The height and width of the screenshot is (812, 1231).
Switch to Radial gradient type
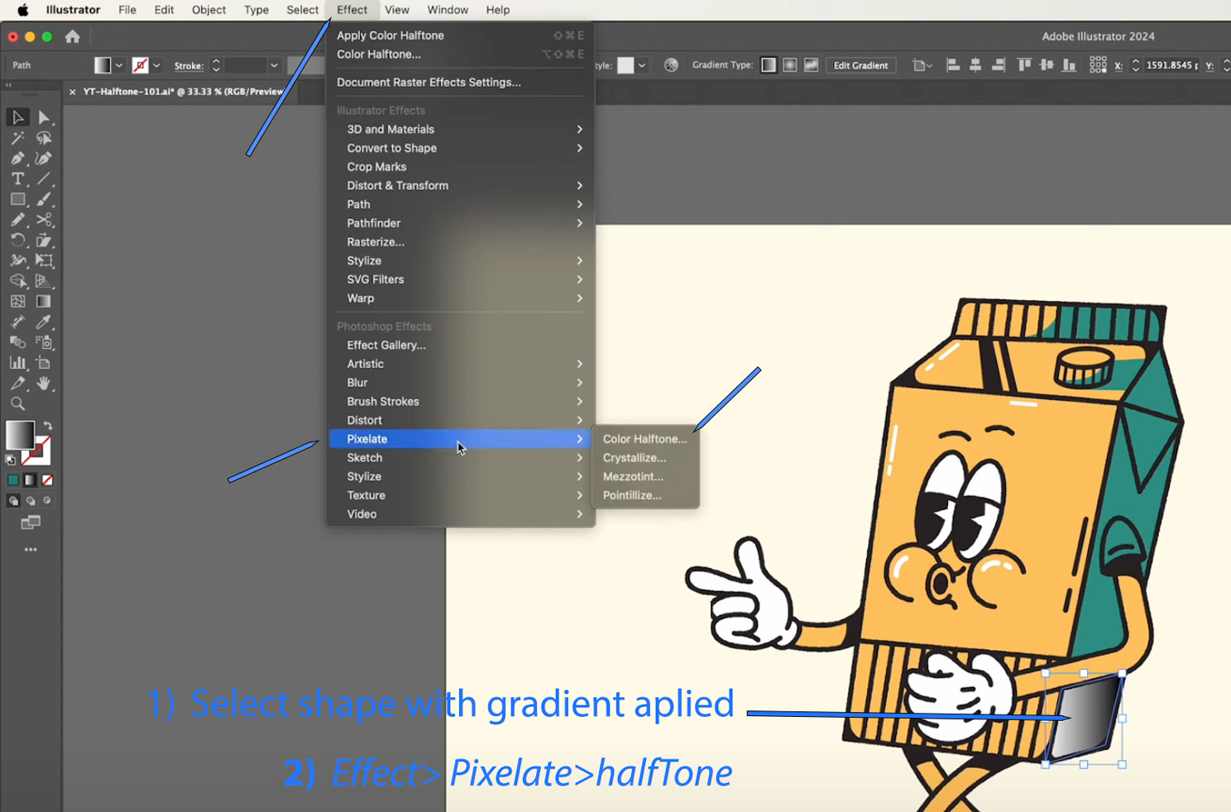pyautogui.click(x=790, y=65)
